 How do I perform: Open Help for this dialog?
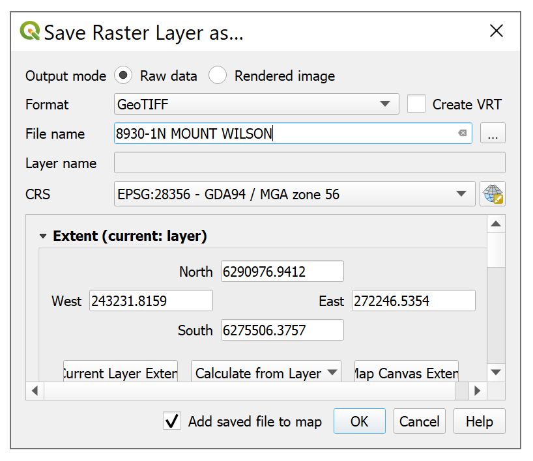(x=479, y=421)
